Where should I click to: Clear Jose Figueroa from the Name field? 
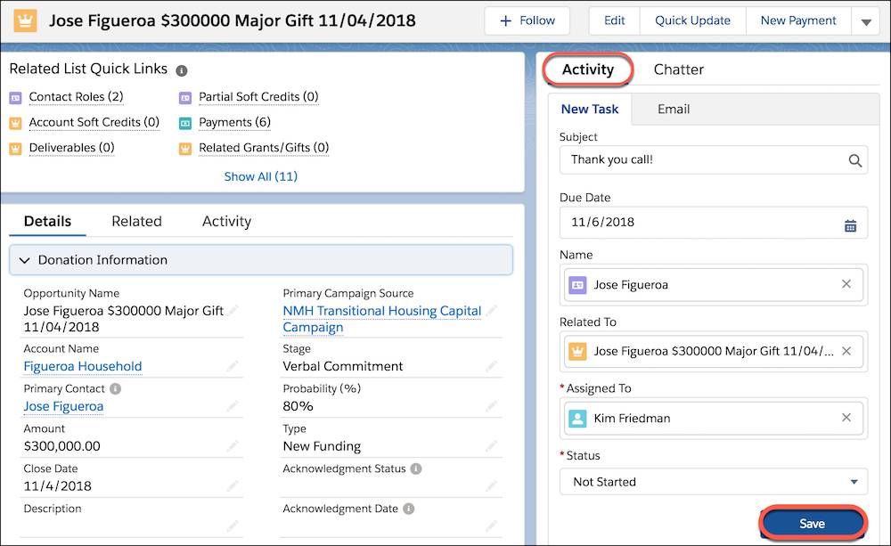coord(846,284)
